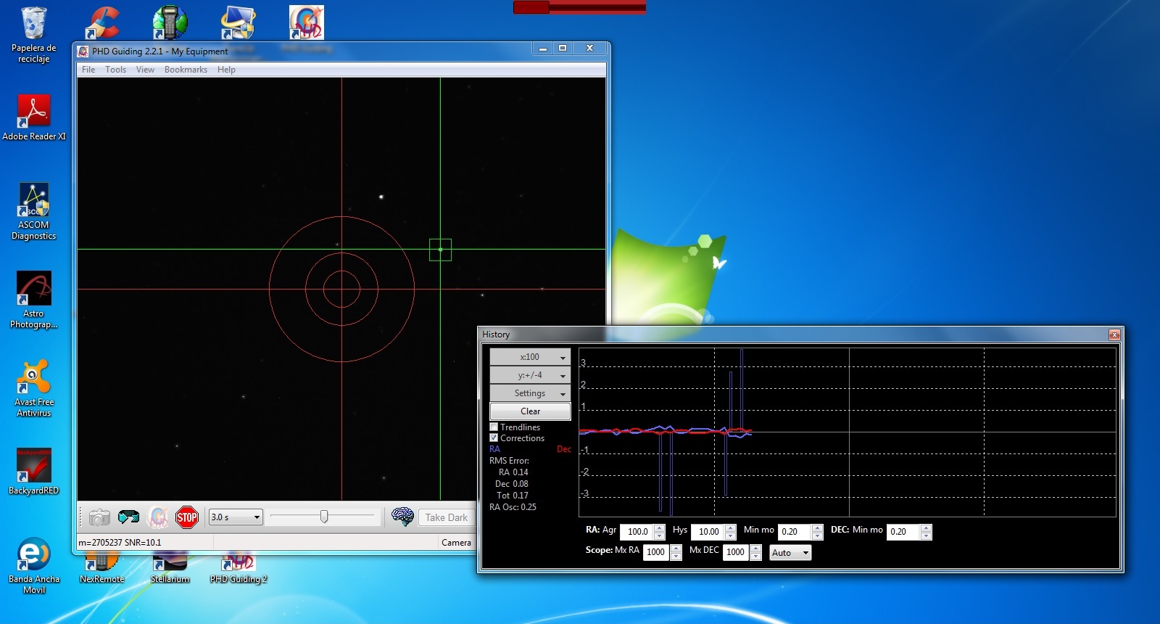1160x624 pixels.
Task: Increase RA Min mo with up spinner
Action: [x=817, y=528]
